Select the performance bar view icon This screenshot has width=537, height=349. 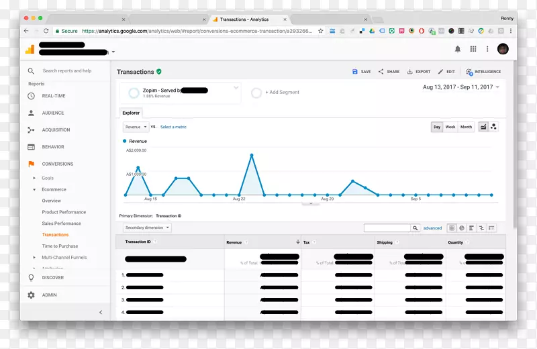pos(472,228)
